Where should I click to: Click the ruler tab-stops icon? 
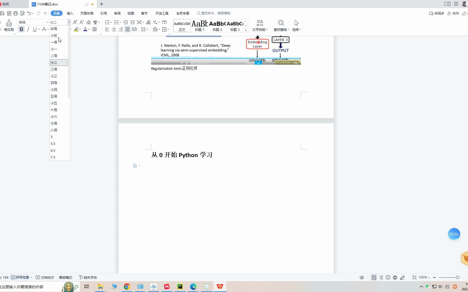click(164, 22)
